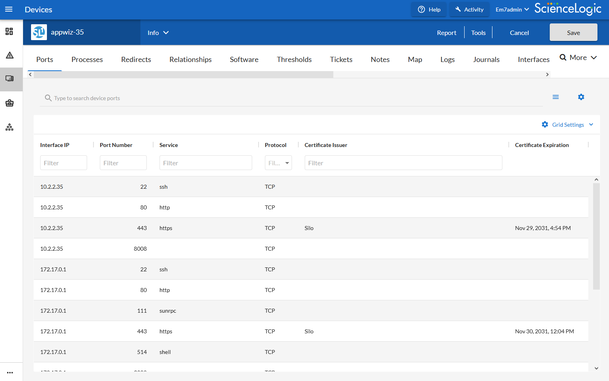Switch to the Processes tab

pos(87,60)
